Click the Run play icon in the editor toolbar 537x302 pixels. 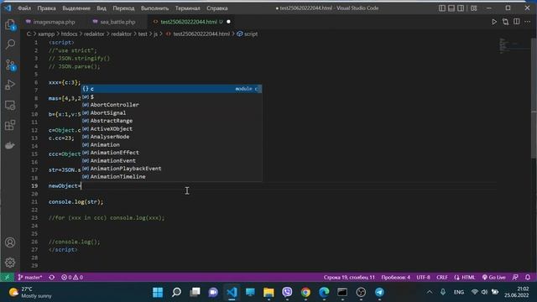click(494, 22)
